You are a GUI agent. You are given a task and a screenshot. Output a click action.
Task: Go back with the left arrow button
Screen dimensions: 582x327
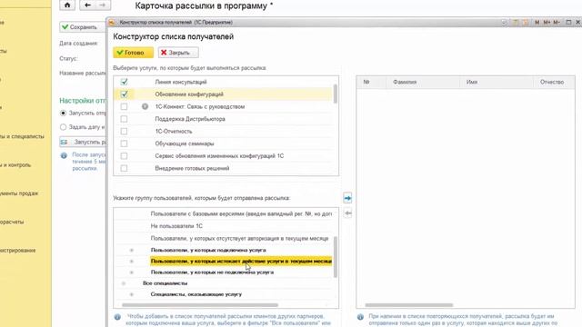[x=88, y=5]
